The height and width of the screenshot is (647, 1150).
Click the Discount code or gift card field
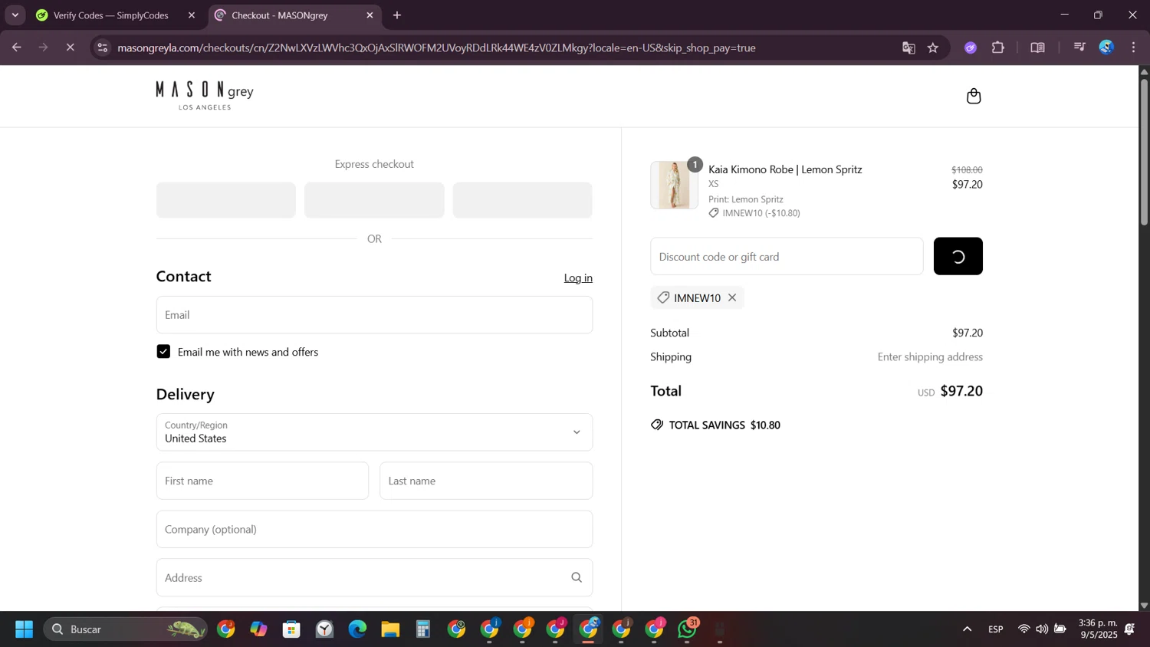tap(787, 256)
